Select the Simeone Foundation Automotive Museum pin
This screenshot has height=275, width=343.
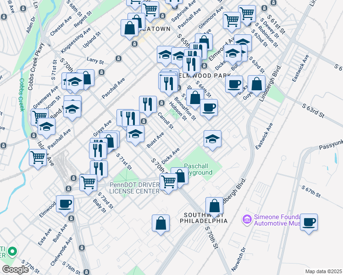(x=247, y=220)
